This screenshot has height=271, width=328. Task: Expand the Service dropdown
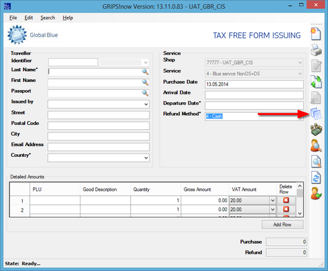[x=300, y=74]
